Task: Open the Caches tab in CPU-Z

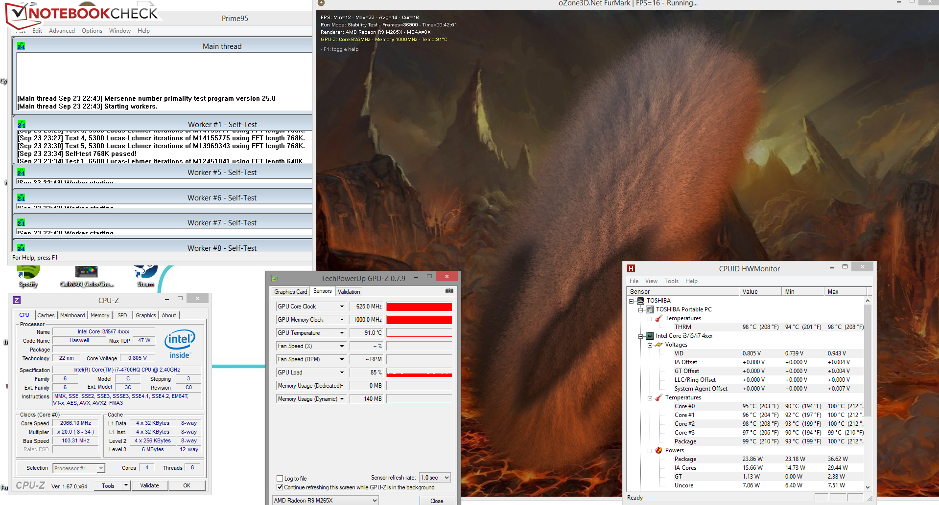Action: coord(46,315)
